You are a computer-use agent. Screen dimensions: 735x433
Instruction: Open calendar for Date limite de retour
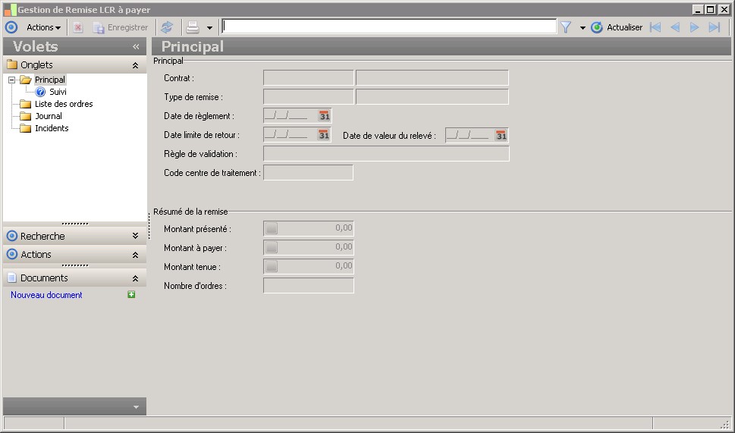coord(325,135)
